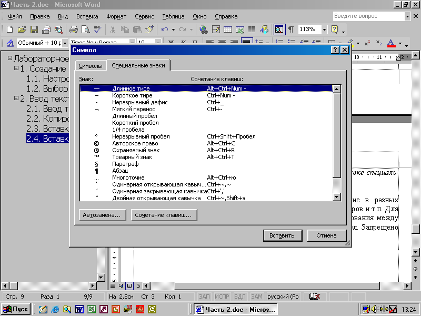Open the Формат menu
The width and height of the screenshot is (421, 316).
116,16
